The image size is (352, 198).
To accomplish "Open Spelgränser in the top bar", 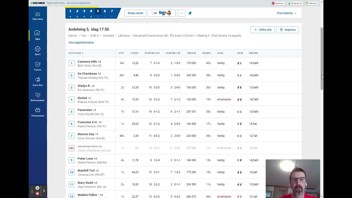I will point(295,3).
